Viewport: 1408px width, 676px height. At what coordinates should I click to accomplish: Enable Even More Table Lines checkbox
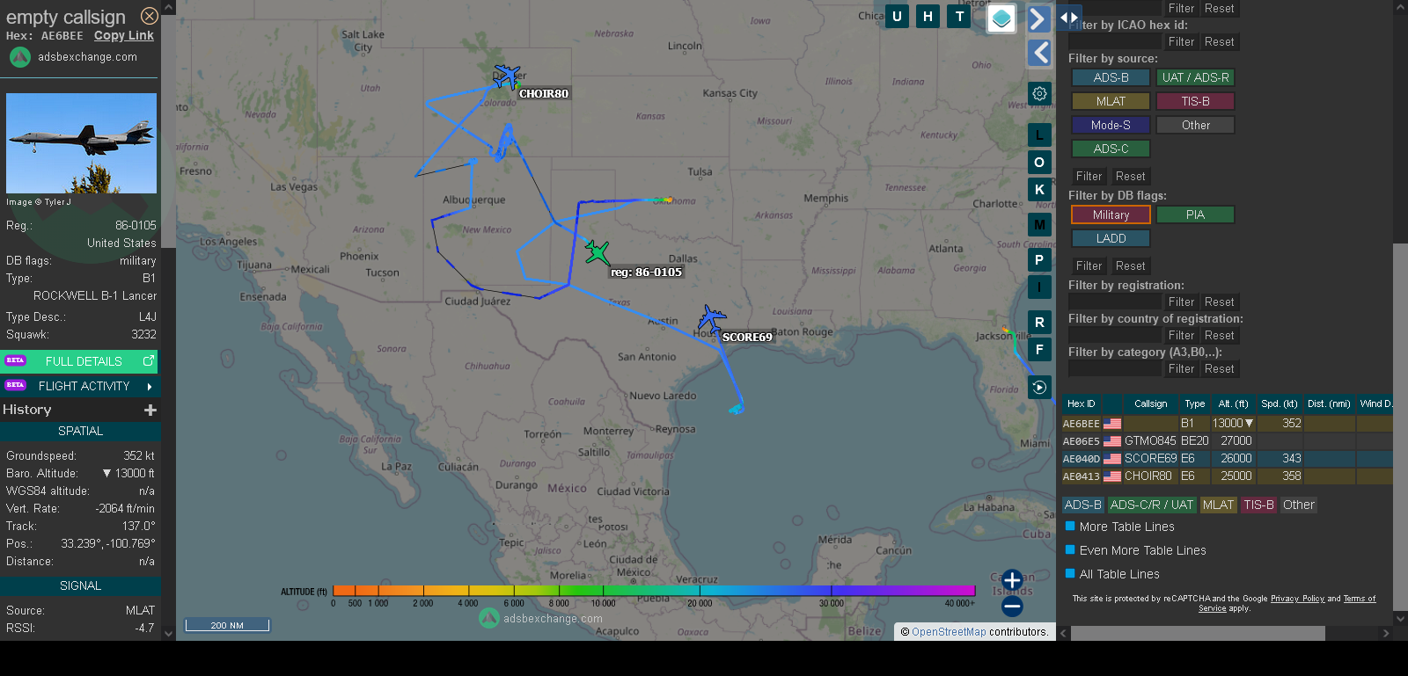1071,550
